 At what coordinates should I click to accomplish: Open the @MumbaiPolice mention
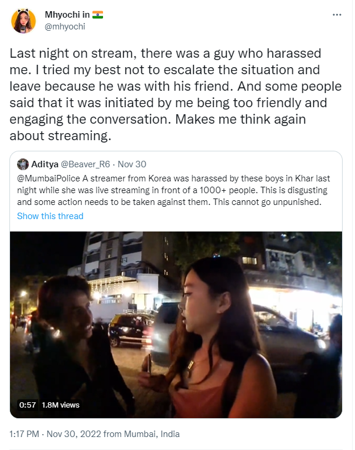coord(48,178)
